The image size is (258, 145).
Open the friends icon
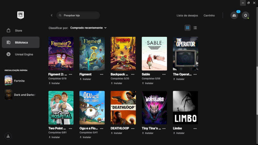tap(234, 15)
